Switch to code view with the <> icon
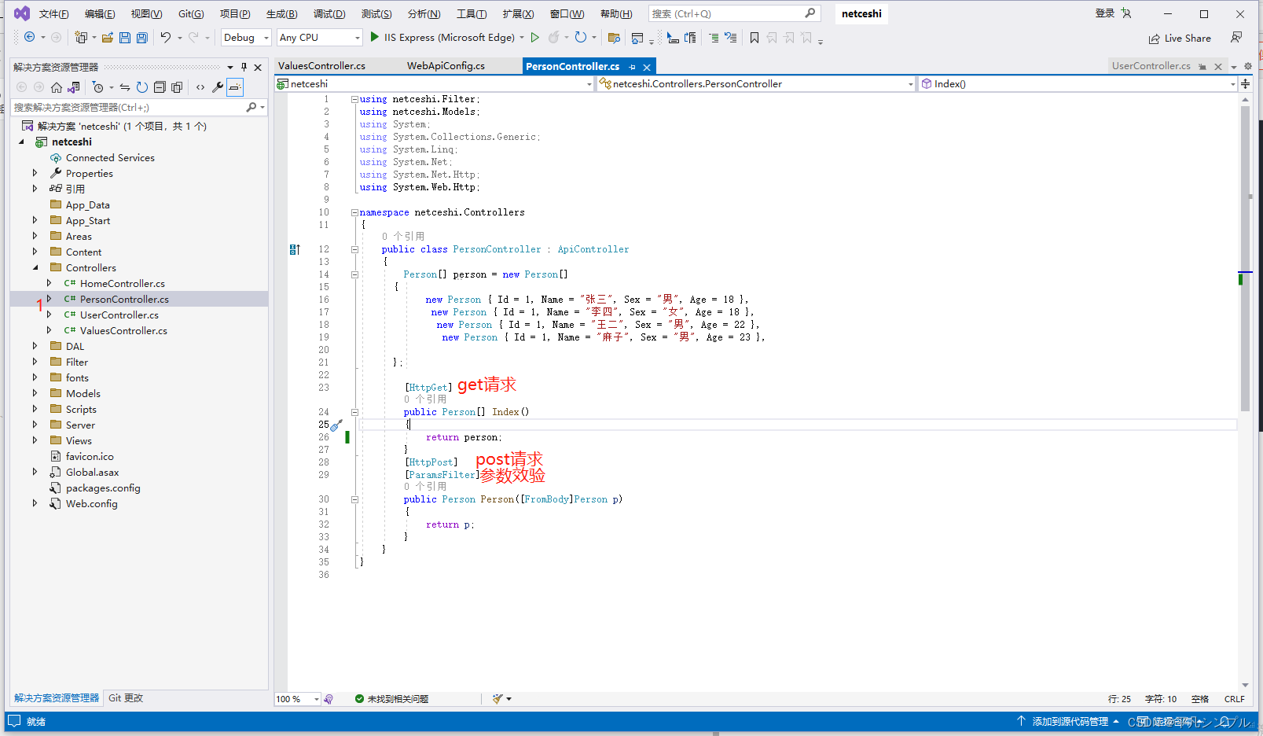The width and height of the screenshot is (1263, 736). (x=200, y=87)
